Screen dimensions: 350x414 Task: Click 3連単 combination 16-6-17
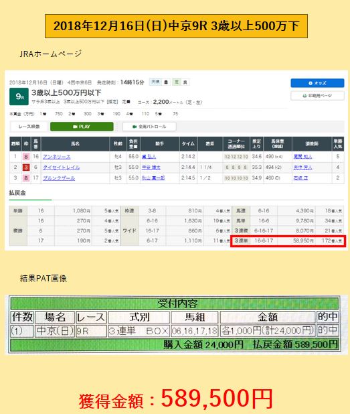(x=264, y=240)
